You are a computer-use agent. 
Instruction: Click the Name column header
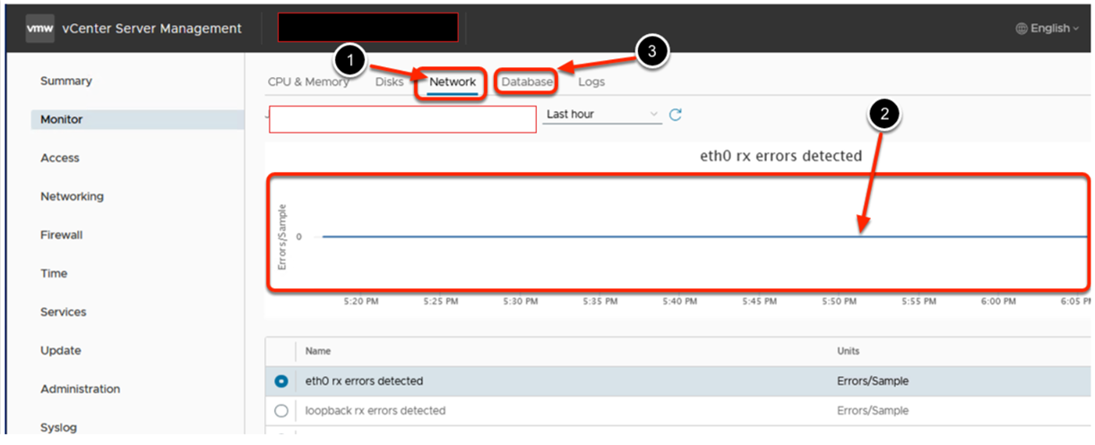(x=318, y=352)
